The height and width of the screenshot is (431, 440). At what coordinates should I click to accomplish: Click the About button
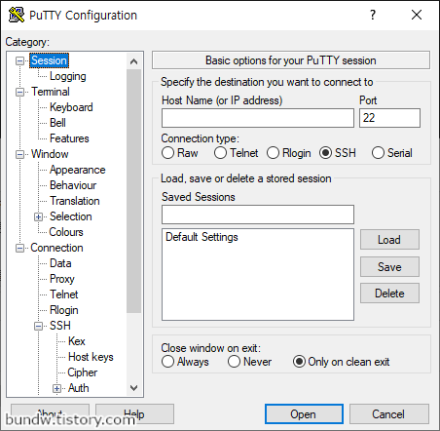click(x=50, y=414)
